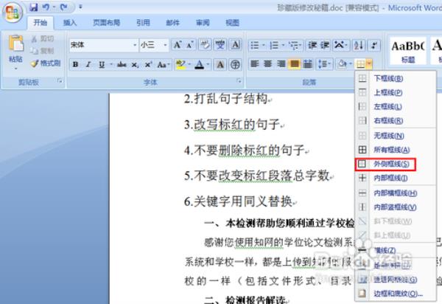
Task: Open the 视图 ribbon tab
Action: pos(233,23)
